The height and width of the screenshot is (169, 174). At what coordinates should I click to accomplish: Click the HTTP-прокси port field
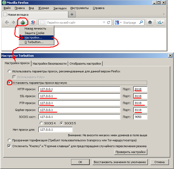(x=140, y=89)
